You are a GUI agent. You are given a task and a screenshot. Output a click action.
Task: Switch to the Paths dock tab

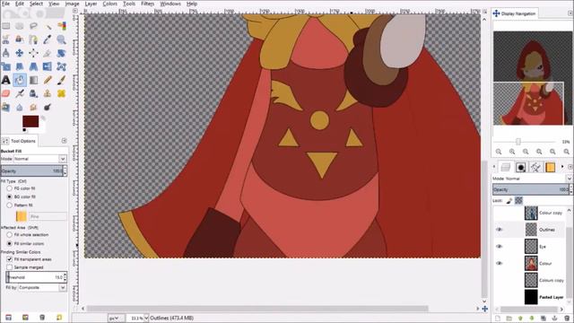click(535, 168)
